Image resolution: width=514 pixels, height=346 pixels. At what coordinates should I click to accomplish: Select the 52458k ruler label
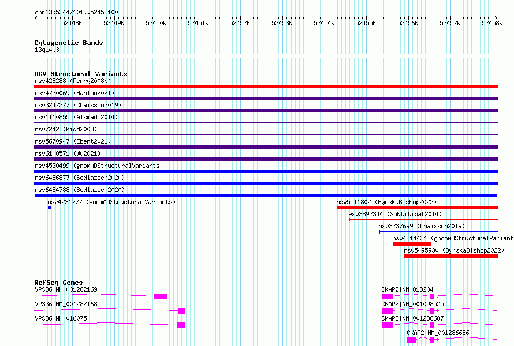tap(491, 23)
